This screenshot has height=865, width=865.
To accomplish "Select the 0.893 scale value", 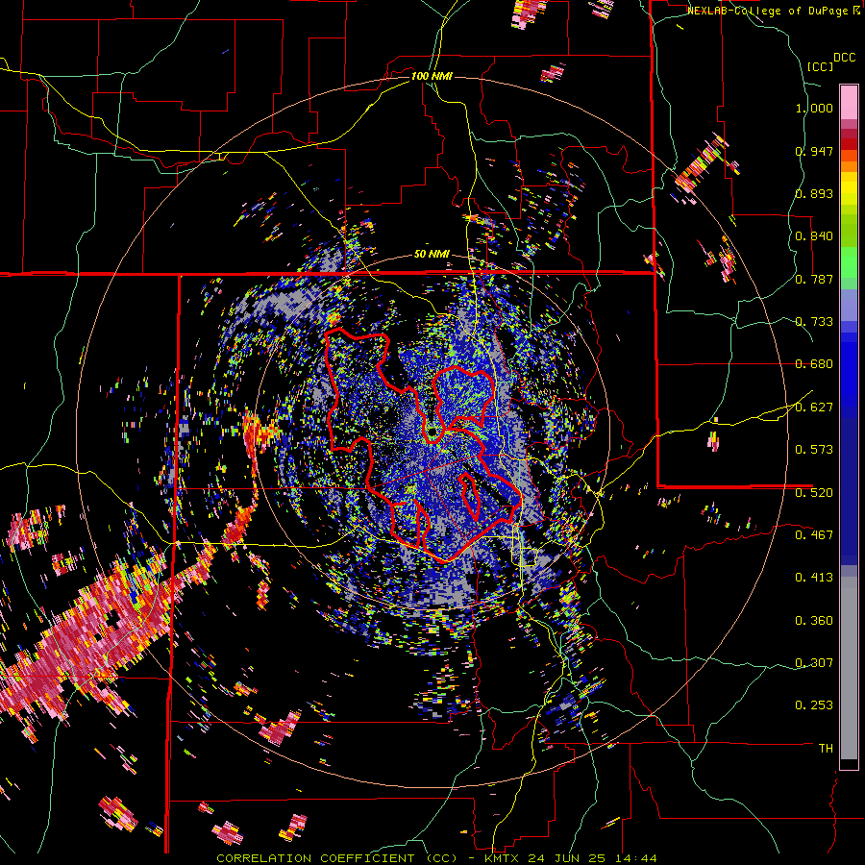I will pos(814,193).
